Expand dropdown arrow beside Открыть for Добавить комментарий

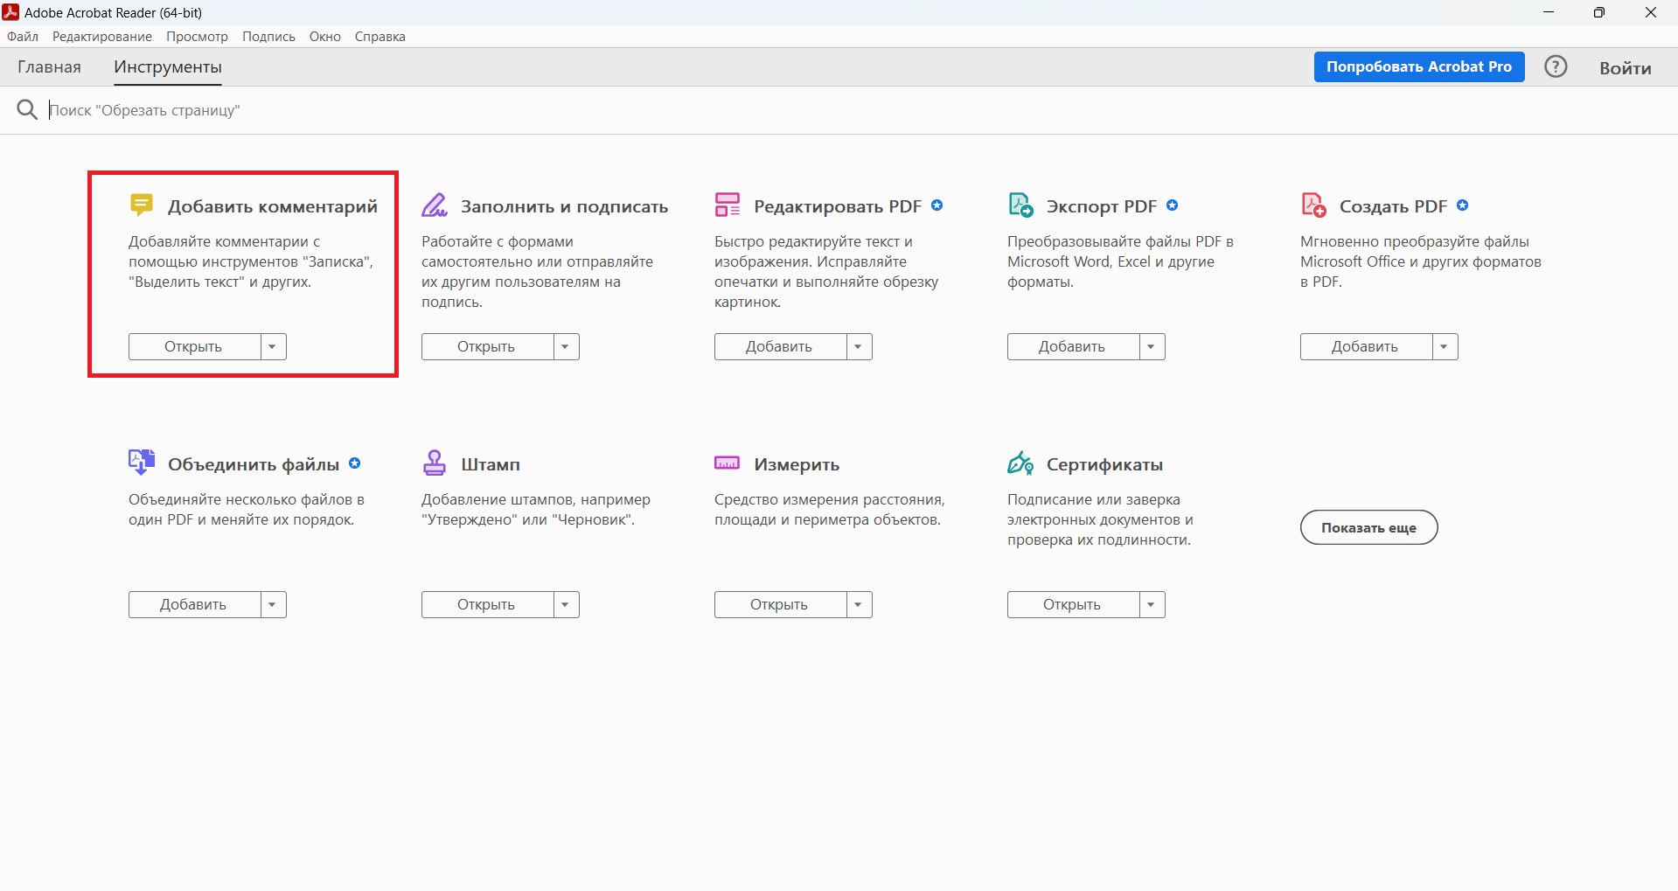point(273,347)
